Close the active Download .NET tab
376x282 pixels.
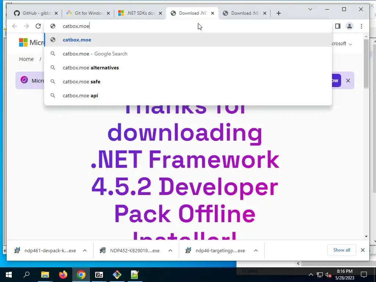pyautogui.click(x=213, y=13)
